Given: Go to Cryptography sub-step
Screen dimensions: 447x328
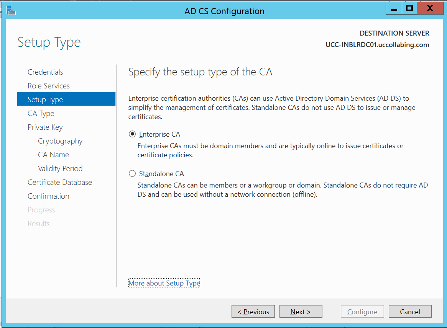Looking at the screenshot, I should (x=60, y=141).
